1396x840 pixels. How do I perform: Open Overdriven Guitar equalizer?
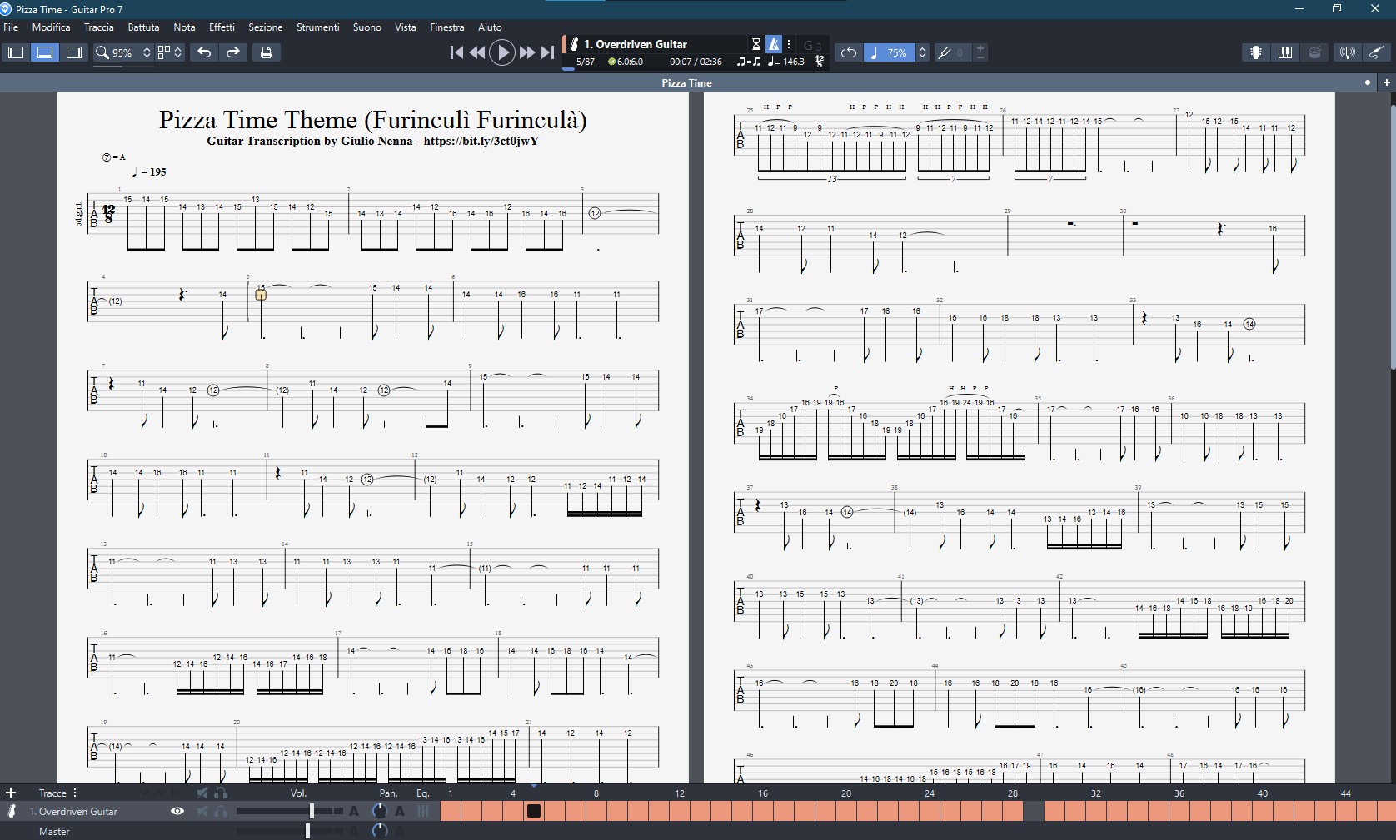tap(423, 811)
